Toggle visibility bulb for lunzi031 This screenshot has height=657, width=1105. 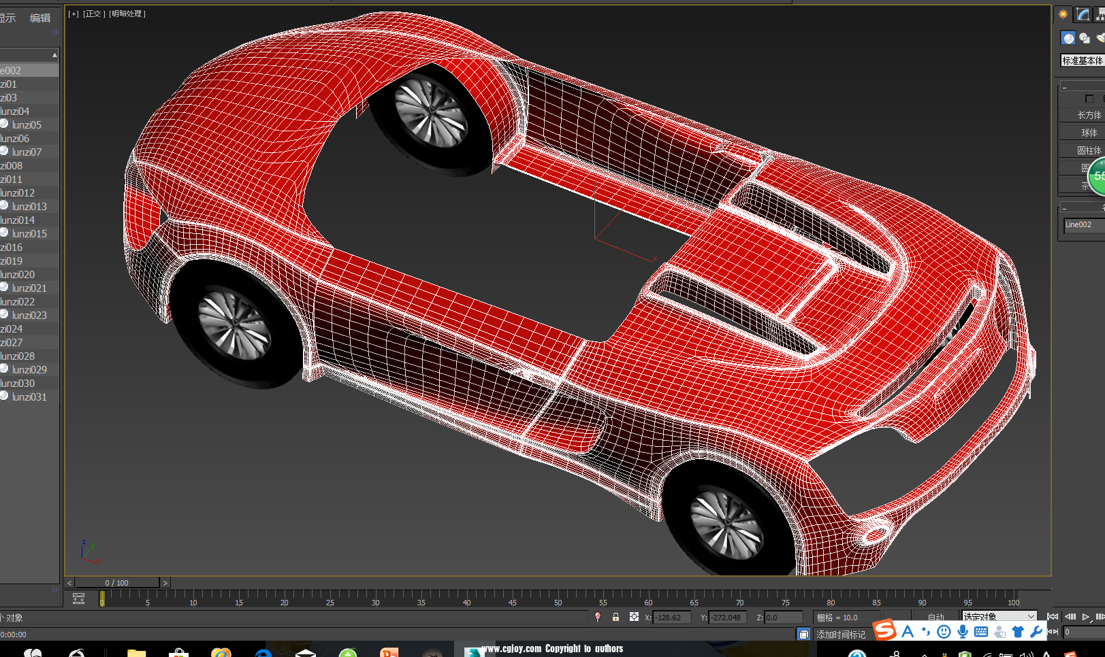click(x=4, y=396)
